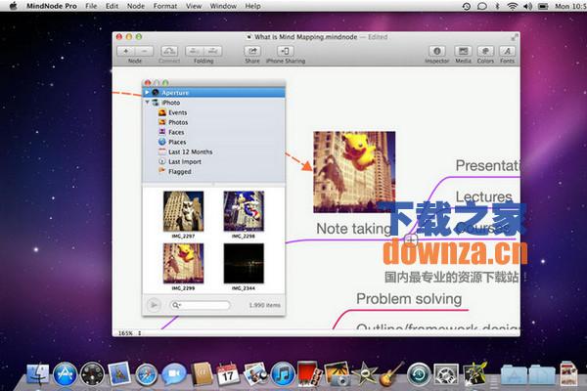Add a new node with the plus button
Image resolution: width=587 pixels, height=391 pixels.
click(126, 51)
